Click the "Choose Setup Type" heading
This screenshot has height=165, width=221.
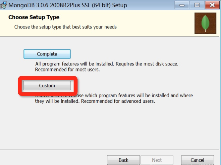33,17
